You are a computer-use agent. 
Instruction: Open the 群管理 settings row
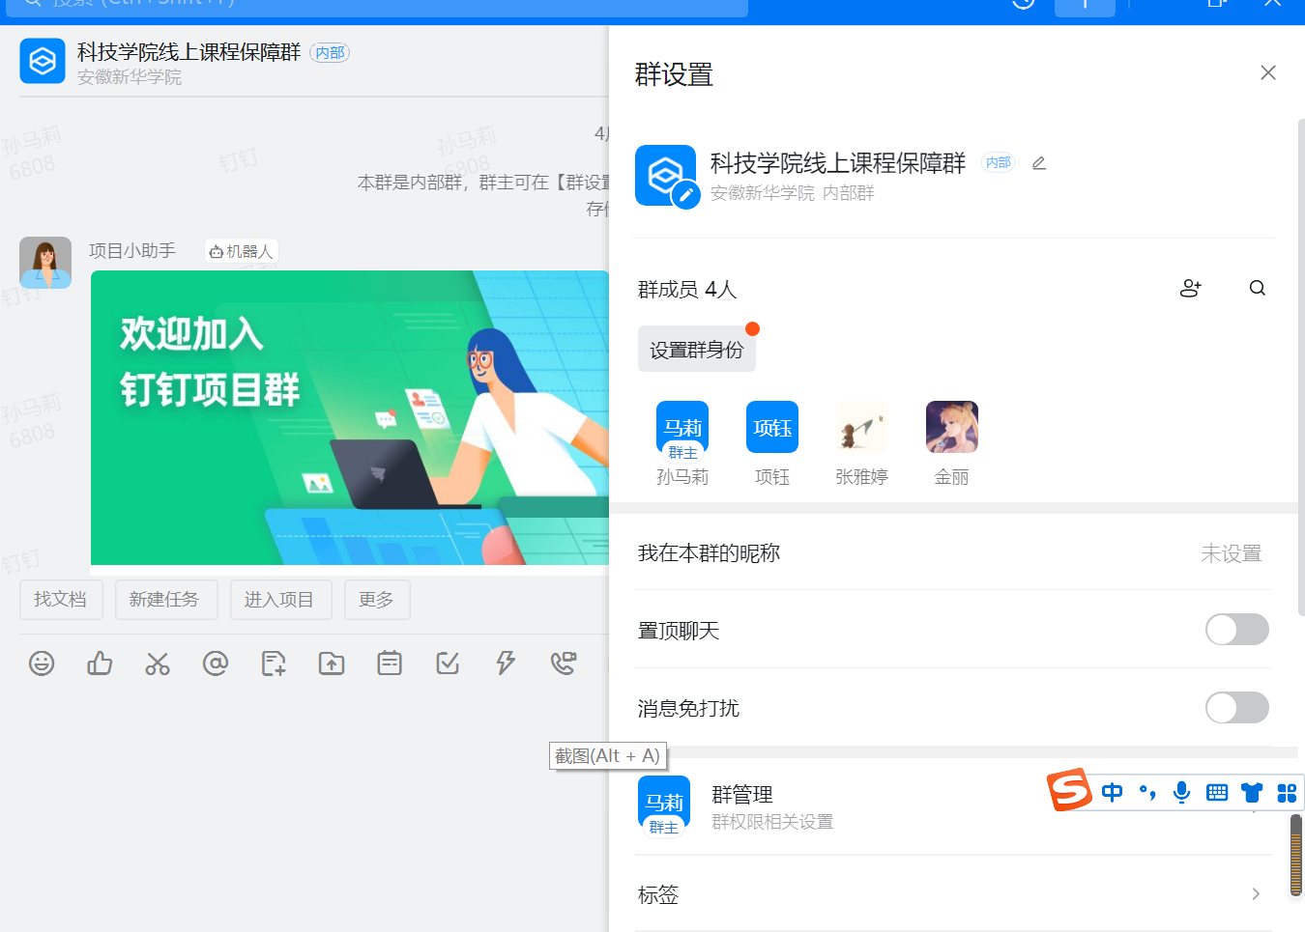[x=870, y=807]
